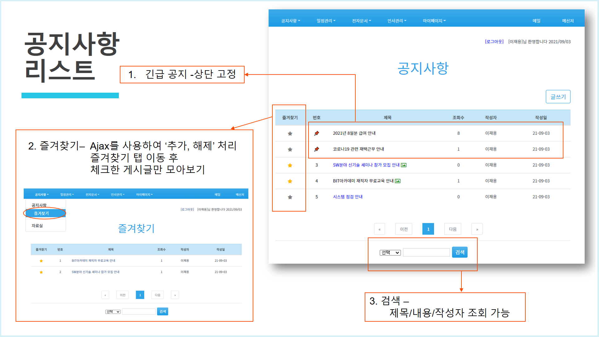Click pin icon beside 코로나19 관련 재택근무 안내
This screenshot has height=337, width=599.
click(x=317, y=149)
